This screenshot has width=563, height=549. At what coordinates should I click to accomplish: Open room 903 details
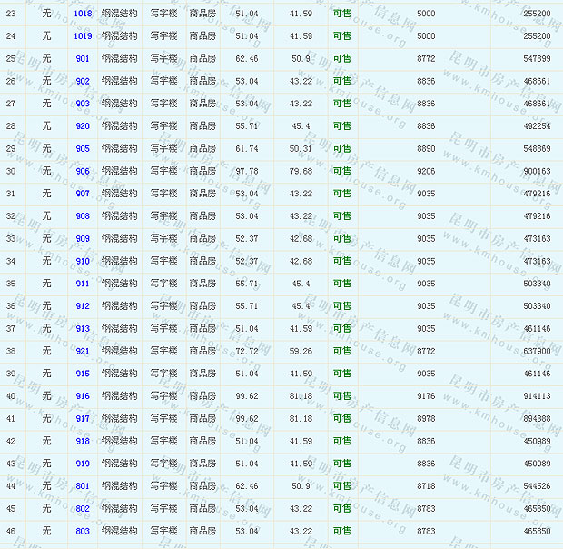[x=83, y=104]
